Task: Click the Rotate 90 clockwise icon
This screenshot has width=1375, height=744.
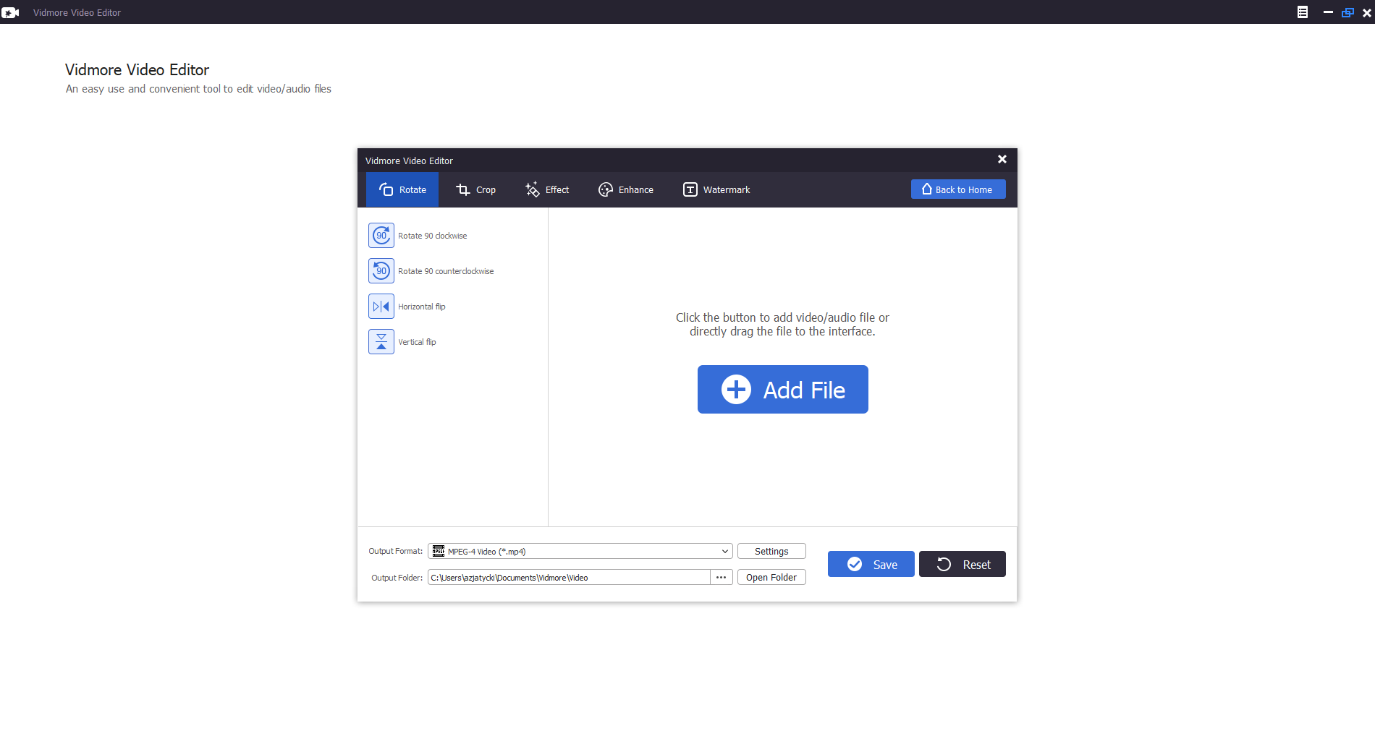Action: pyautogui.click(x=381, y=236)
